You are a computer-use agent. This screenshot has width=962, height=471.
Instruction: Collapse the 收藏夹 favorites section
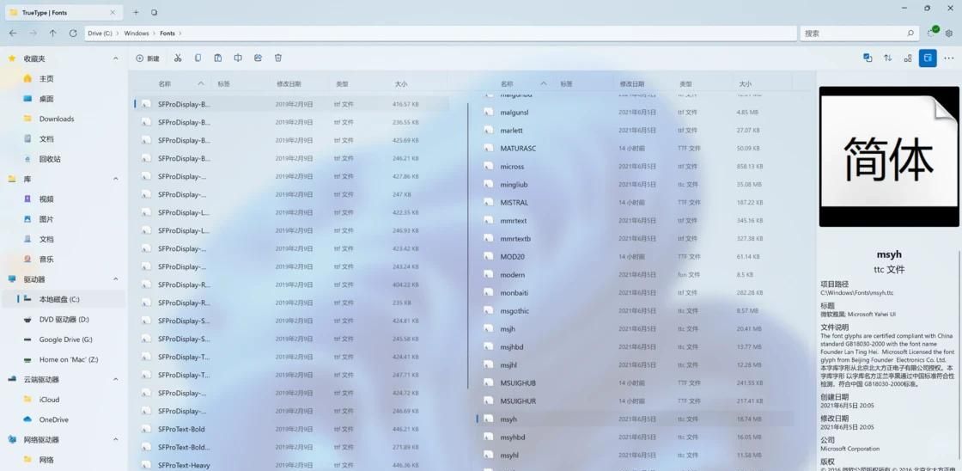[115, 58]
